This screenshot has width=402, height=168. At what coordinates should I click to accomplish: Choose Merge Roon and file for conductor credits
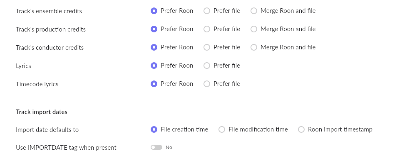[254, 47]
